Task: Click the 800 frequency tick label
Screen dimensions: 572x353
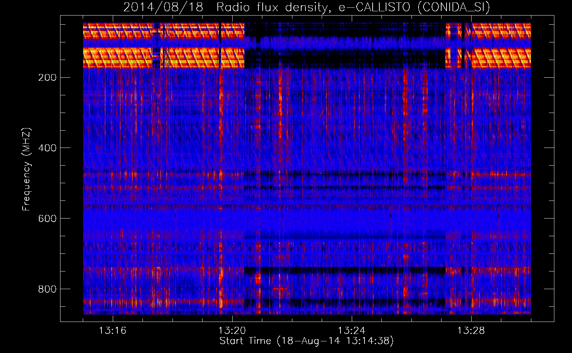Action: tap(47, 289)
